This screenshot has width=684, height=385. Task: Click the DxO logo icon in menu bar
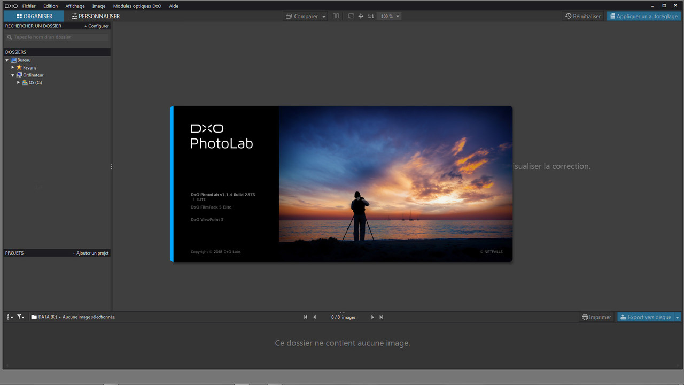pyautogui.click(x=11, y=6)
